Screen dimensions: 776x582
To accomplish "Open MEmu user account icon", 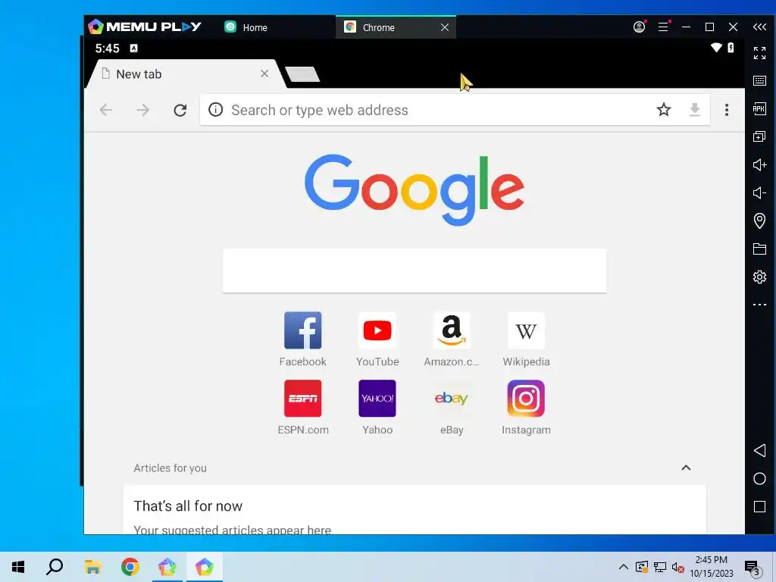I will click(640, 27).
